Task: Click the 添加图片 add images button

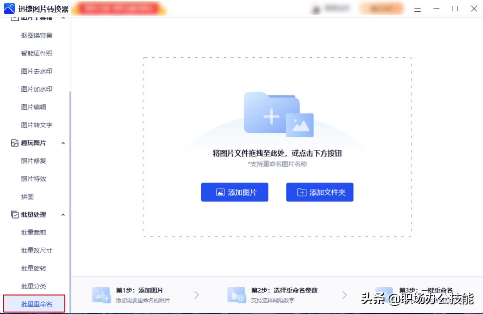Action: pos(234,192)
